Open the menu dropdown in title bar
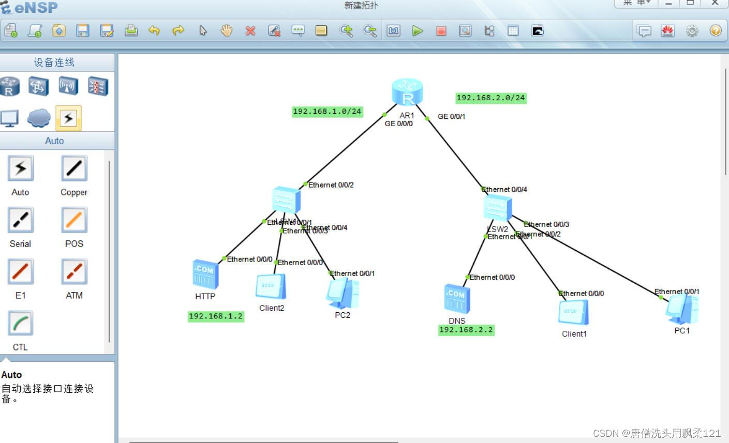The image size is (729, 443). click(636, 3)
